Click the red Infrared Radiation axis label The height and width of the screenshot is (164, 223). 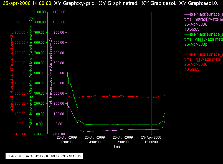pos(11,73)
